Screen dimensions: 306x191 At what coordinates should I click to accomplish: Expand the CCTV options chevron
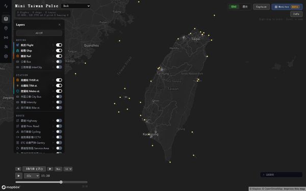tap(53, 137)
